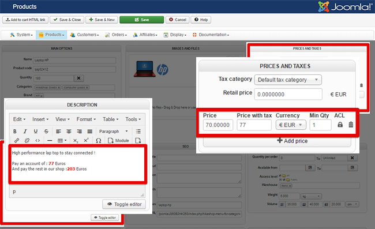Open the Weight unit kg dropdown
375x229 pixels.
(311, 196)
